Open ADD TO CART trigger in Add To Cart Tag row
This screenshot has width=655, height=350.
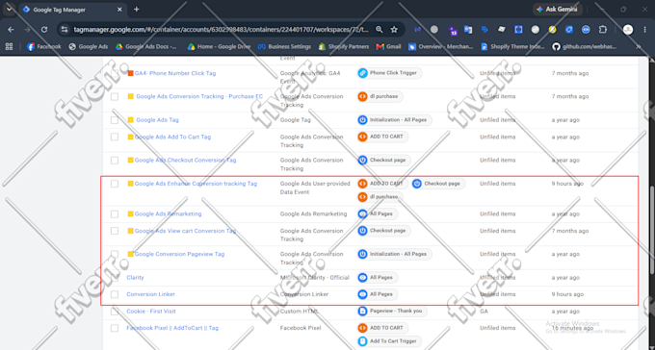pyautogui.click(x=382, y=137)
